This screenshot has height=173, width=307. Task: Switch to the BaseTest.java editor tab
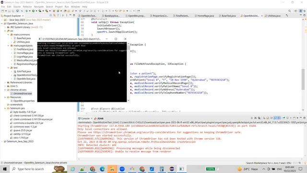point(227,16)
